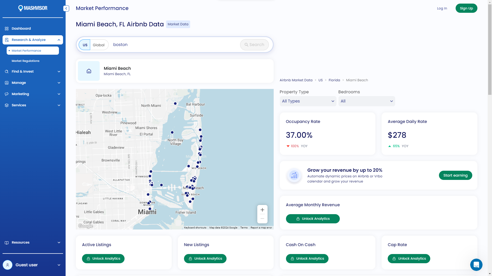492x276 pixels.
Task: Click the Marketing megaphone icon
Action: (x=7, y=94)
